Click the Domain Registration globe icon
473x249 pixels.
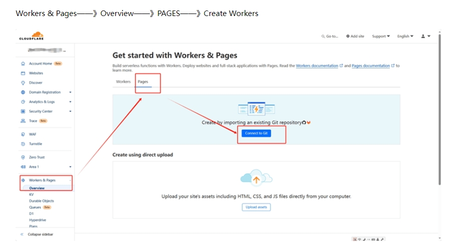tap(23, 92)
